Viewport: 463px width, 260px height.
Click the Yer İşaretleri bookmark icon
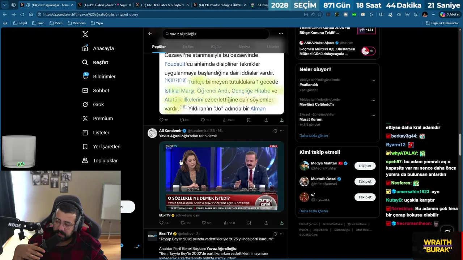click(85, 147)
